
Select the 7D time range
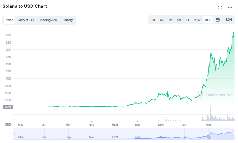(x=161, y=20)
